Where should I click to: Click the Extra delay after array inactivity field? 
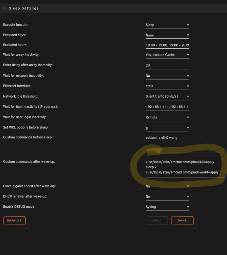click(x=167, y=65)
